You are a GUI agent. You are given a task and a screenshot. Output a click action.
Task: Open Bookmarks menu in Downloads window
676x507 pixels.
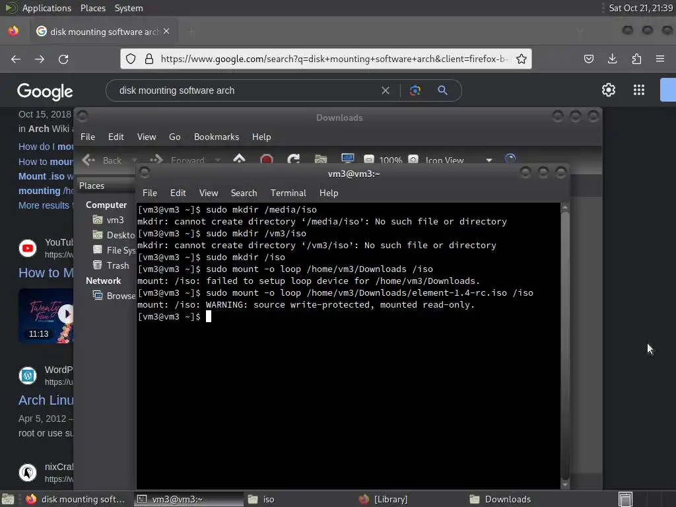coord(217,137)
